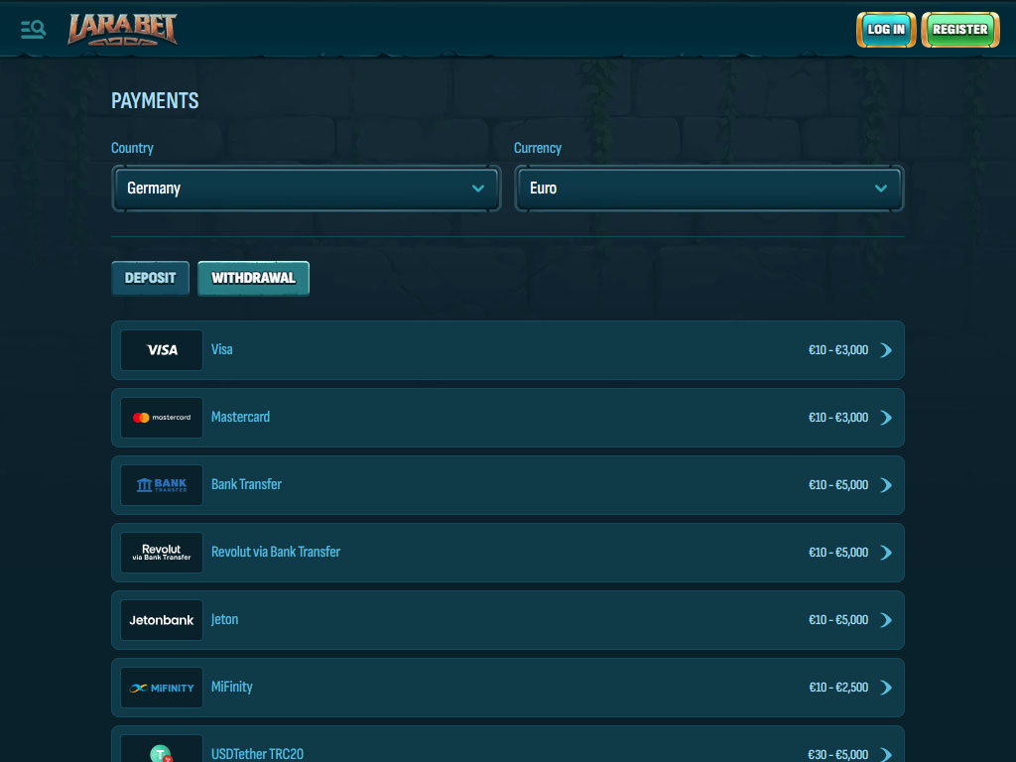1016x762 pixels.
Task: Click the Revolut via Bank Transfer logo
Action: pos(162,553)
